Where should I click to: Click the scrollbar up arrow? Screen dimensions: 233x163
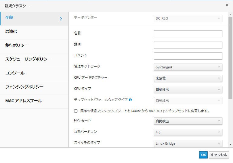(231, 14)
